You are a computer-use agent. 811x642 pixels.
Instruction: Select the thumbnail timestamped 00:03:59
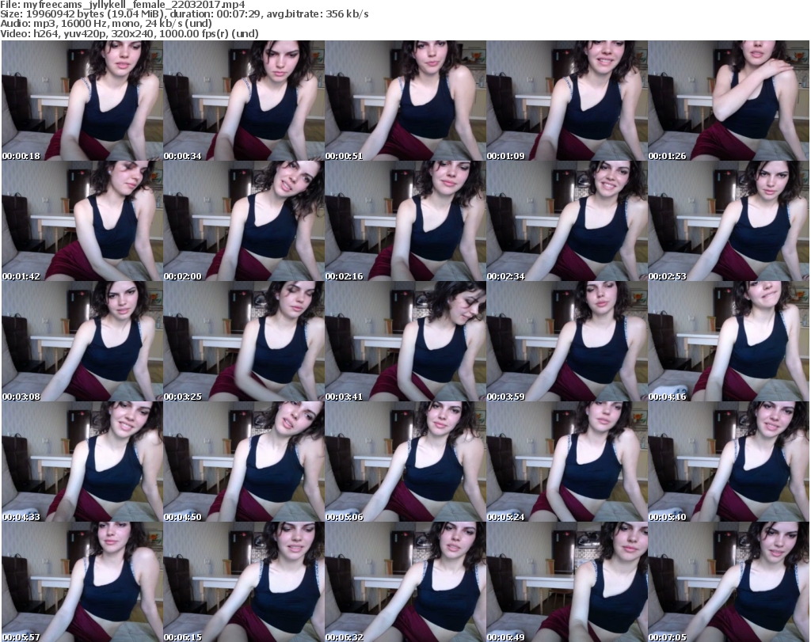point(567,342)
